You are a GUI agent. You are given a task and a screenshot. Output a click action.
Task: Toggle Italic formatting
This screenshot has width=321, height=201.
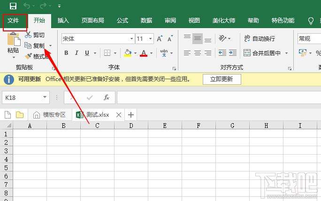76,53
